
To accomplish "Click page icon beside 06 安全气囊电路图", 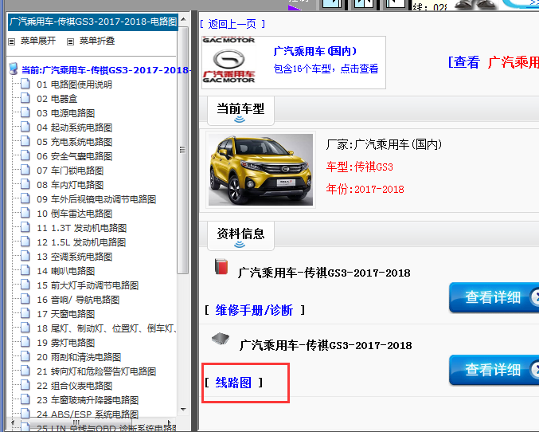I will click(x=25, y=155).
